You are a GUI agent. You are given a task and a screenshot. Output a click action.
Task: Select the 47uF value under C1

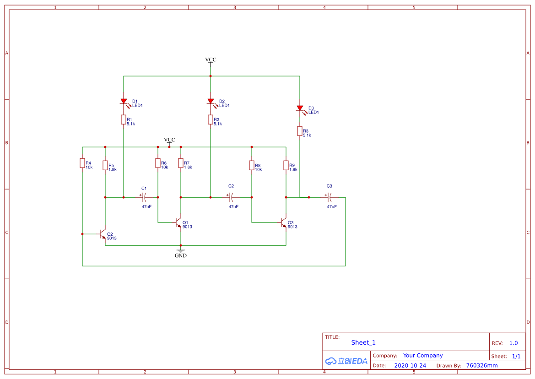[146, 207]
